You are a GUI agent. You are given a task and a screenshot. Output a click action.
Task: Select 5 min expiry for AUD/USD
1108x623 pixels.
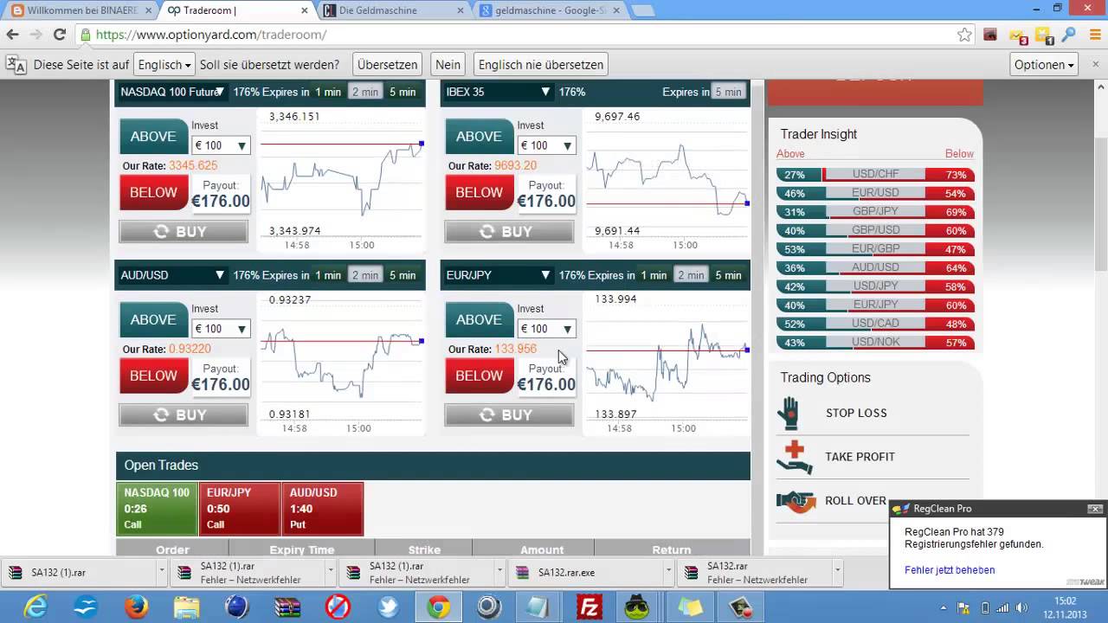point(402,275)
